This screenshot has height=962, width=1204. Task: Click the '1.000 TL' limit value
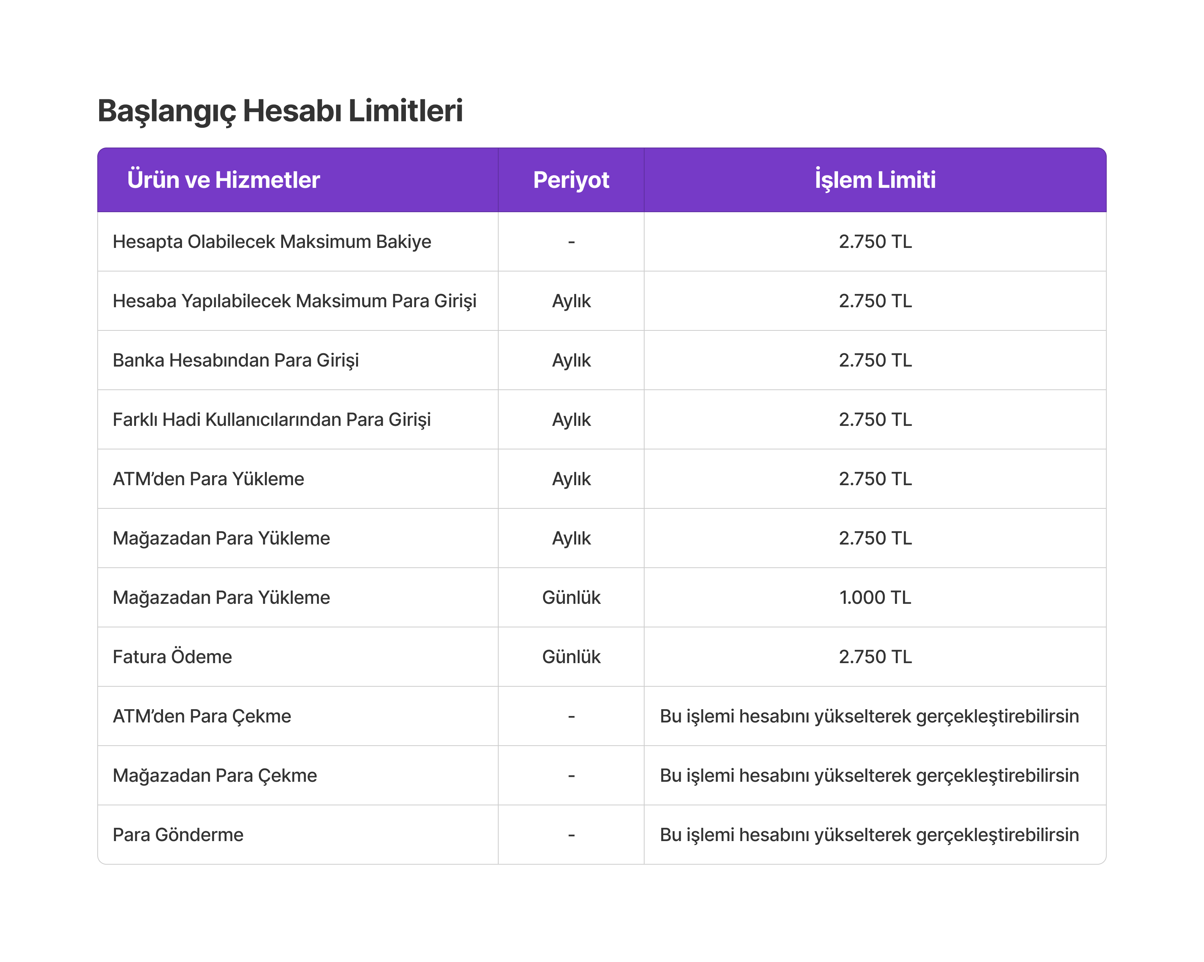(874, 597)
